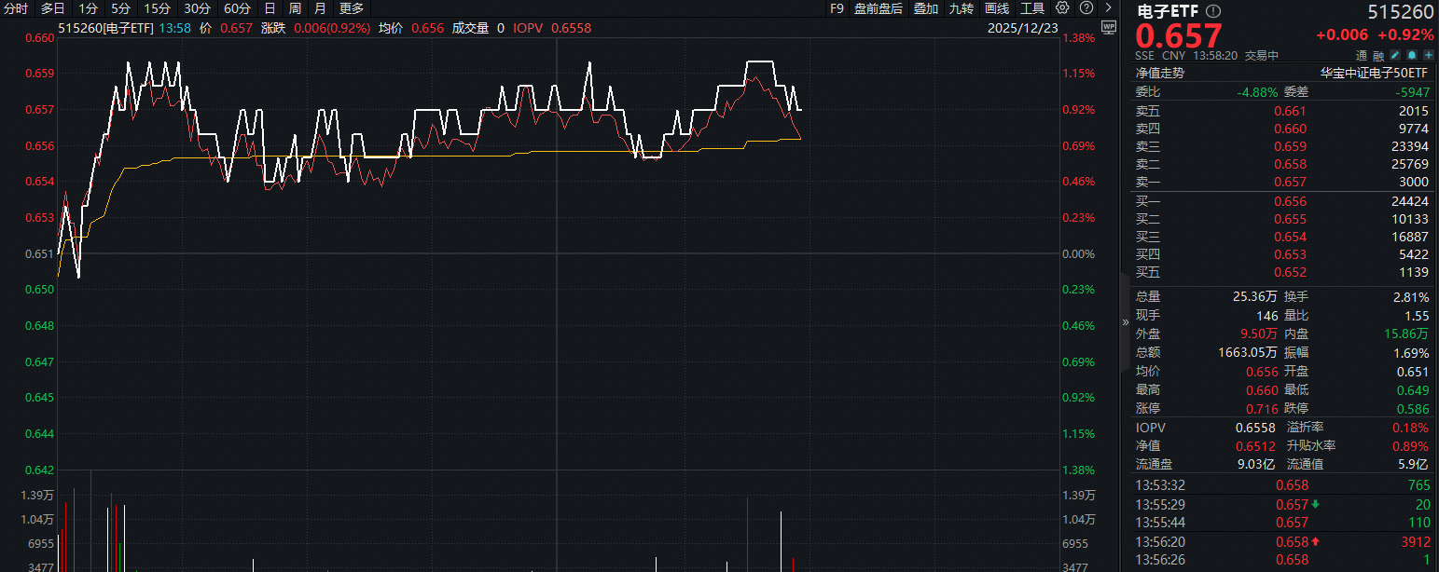This screenshot has height=572, width=1439.
Task: Click the 日 daily chart period
Action: [x=268, y=7]
